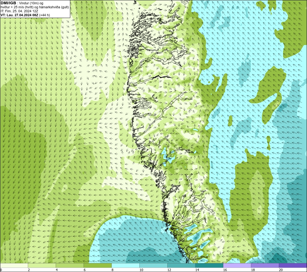Click the 12–14 m/s teal legend swatch
This screenshot has width=307, height=272.
(181, 265)
